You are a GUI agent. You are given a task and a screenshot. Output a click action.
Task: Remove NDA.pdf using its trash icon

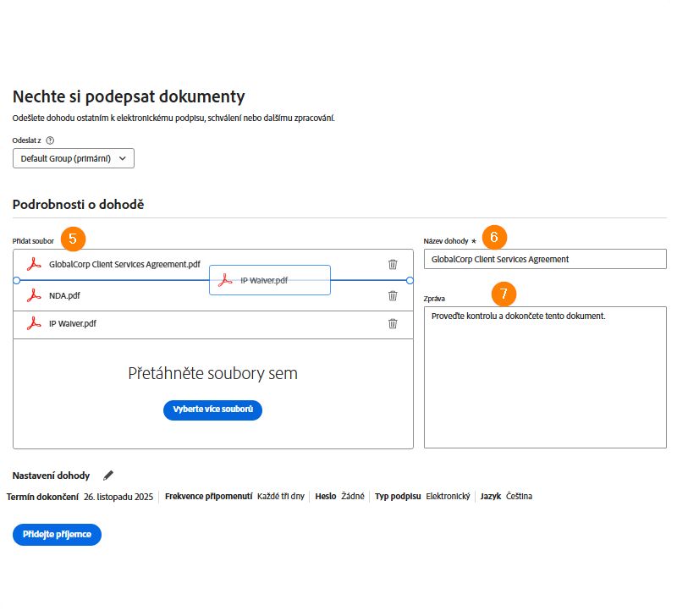click(393, 295)
